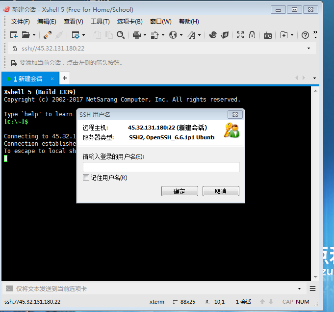
Task: Expand the Font dropdown arrow
Action: click(200, 35)
